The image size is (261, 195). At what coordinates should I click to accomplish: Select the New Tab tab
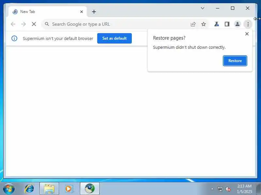click(47, 12)
